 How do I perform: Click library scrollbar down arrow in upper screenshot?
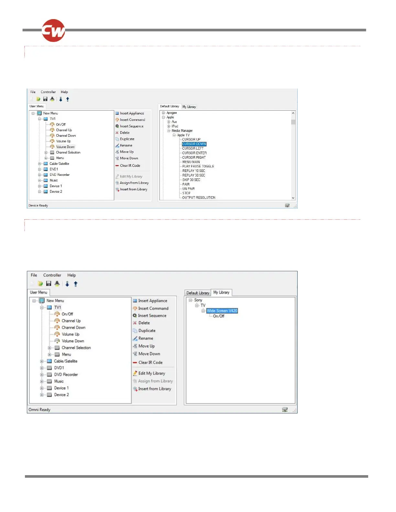[293, 198]
